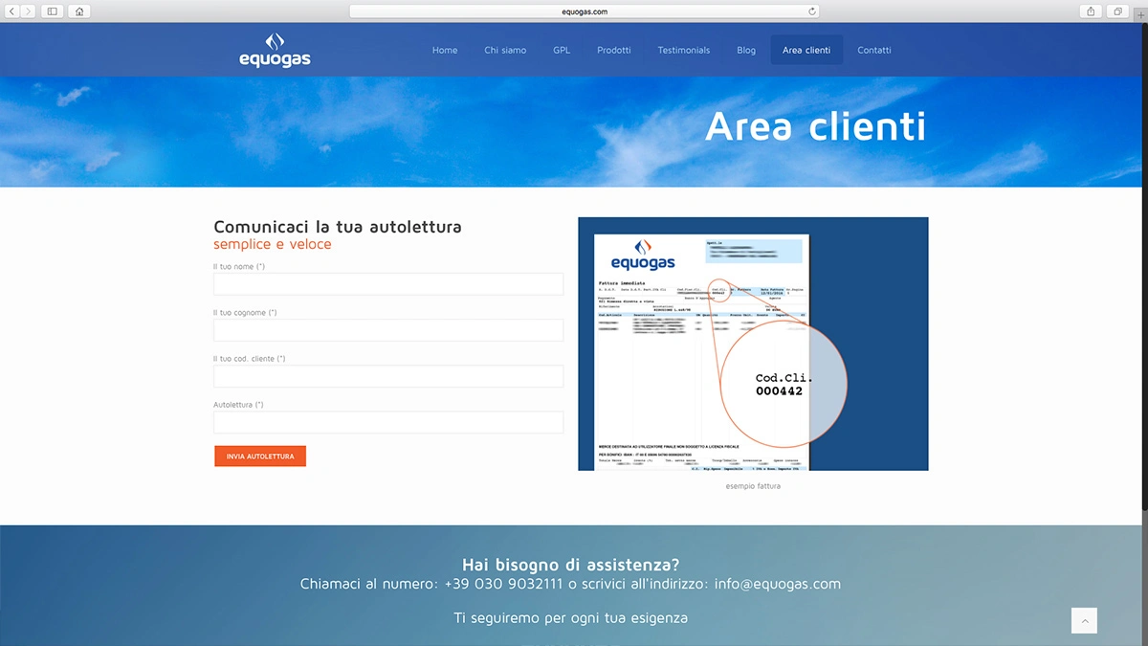
Task: Focus the equogas.com address bar
Action: (585, 11)
